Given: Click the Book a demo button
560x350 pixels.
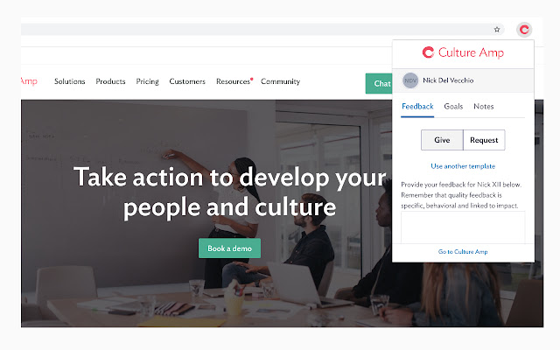Looking at the screenshot, I should pos(229,248).
